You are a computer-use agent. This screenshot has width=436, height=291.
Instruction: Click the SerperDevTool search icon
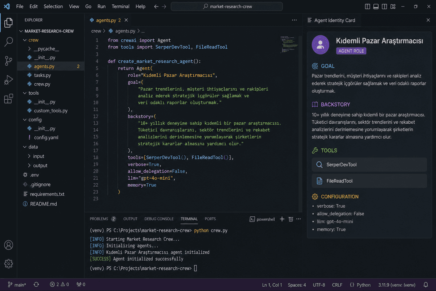click(319, 165)
